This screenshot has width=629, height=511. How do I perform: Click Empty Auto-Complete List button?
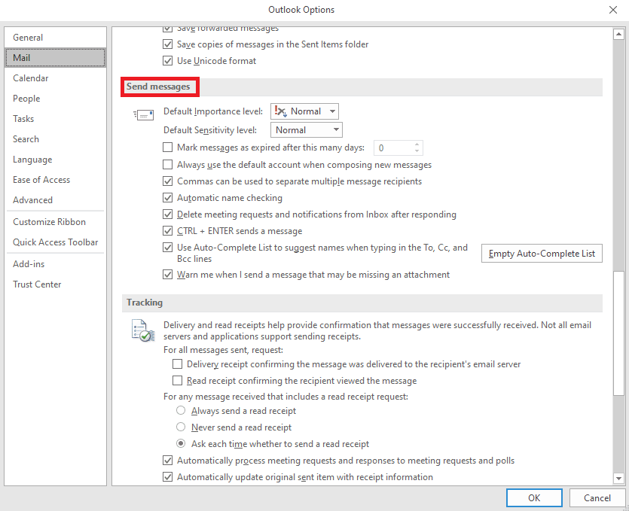tap(542, 254)
